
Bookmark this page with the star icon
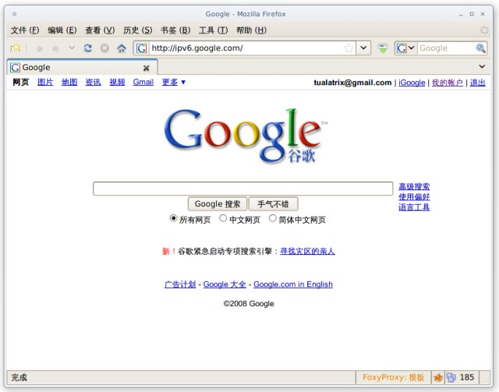pyautogui.click(x=349, y=48)
